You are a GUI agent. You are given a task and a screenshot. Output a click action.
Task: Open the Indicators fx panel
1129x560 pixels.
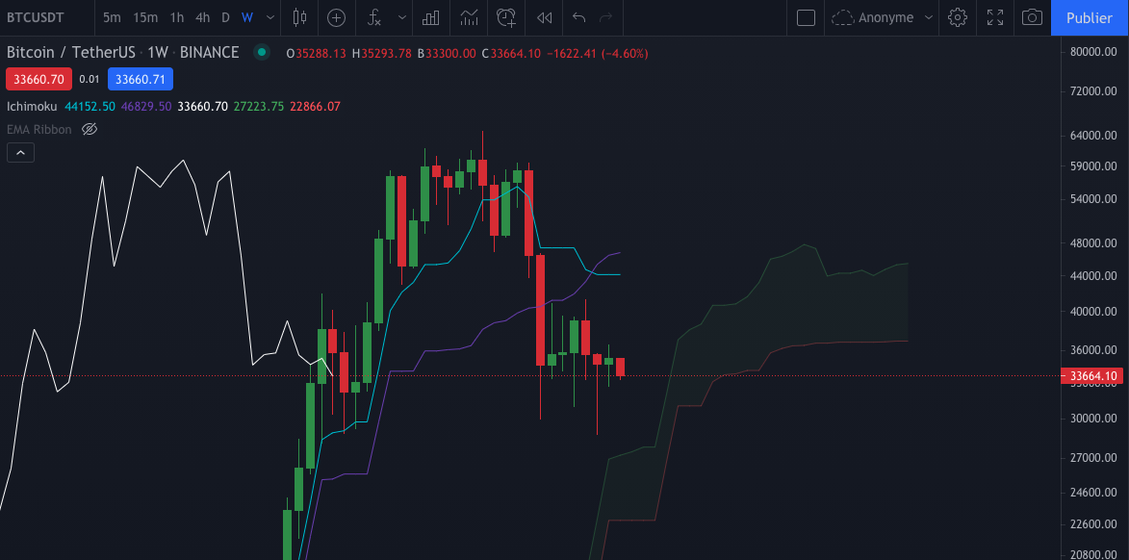point(372,17)
